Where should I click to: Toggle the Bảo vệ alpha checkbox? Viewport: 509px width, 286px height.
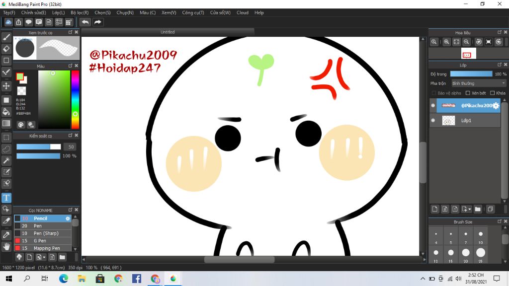click(x=433, y=93)
